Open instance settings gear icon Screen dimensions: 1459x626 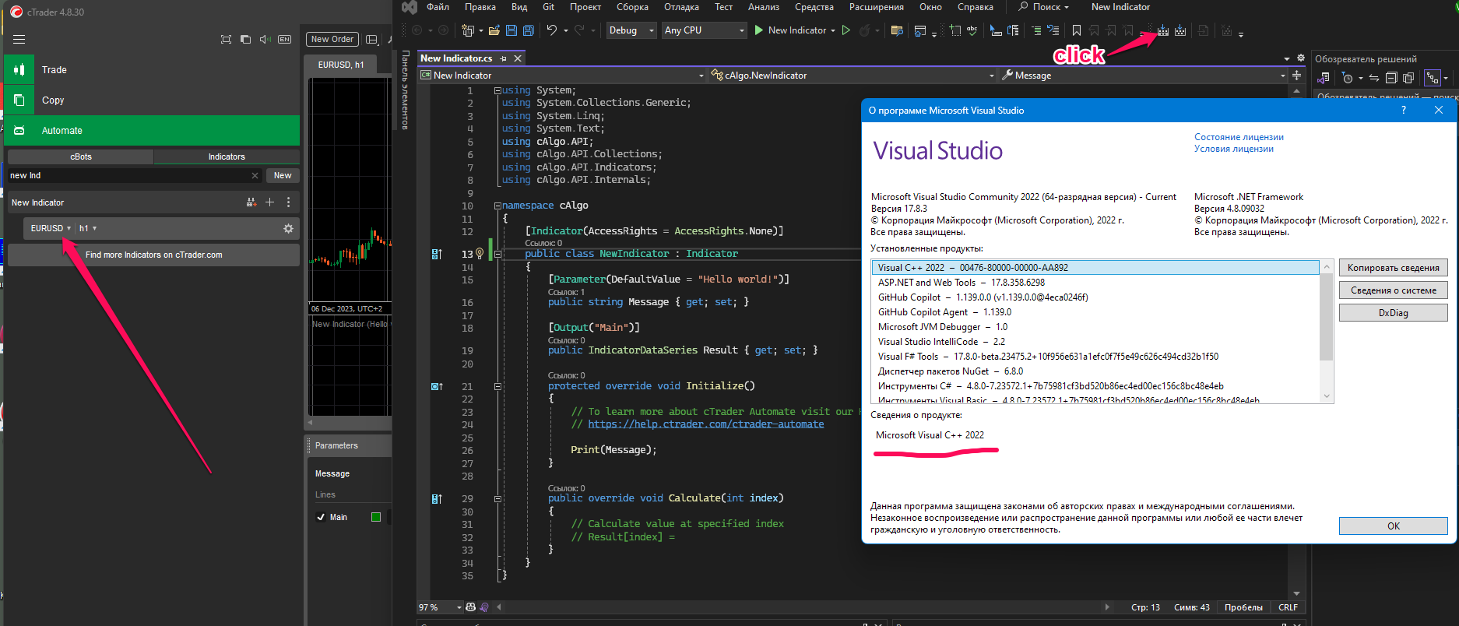pos(289,228)
